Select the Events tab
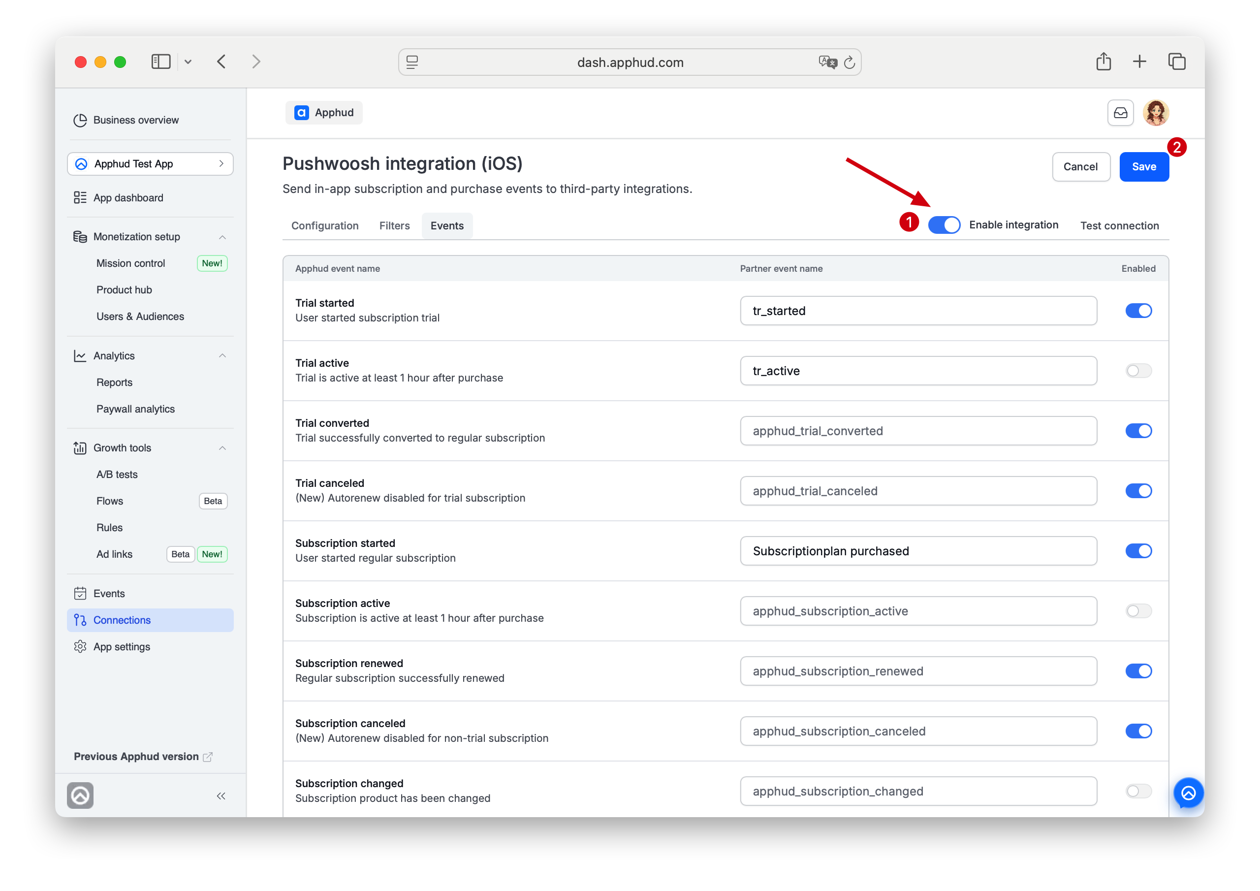Viewport: 1260px width, 891px height. click(447, 225)
